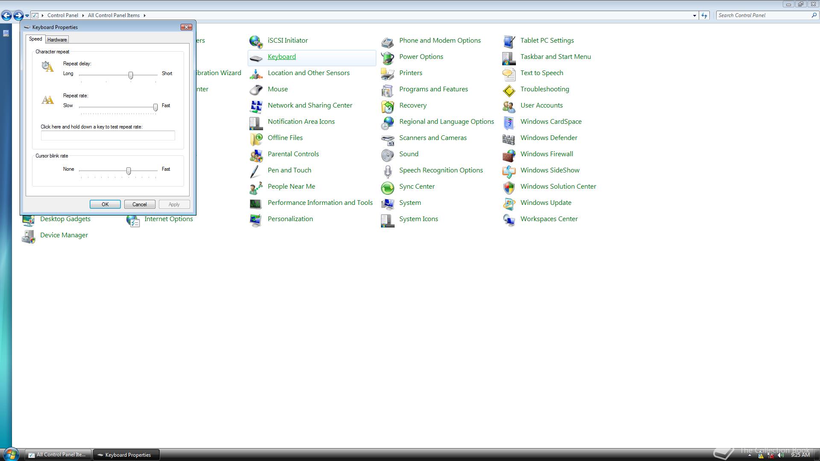
Task: Click Cancel in Keyboard Properties
Action: 140,204
